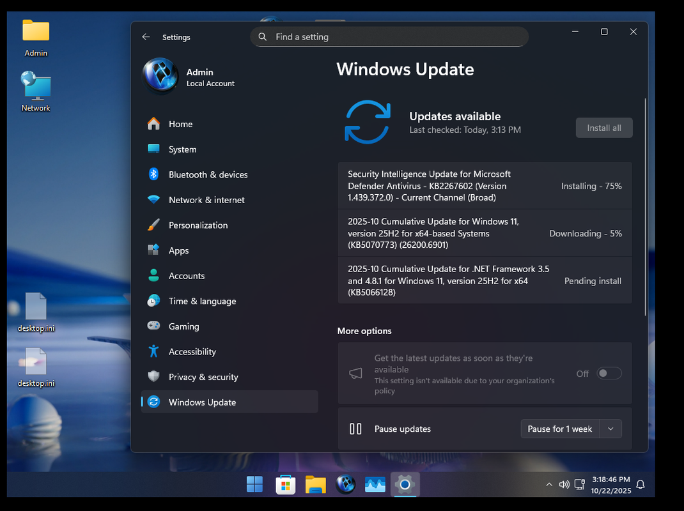The image size is (684, 511).
Task: Click the System monitor icon
Action: coord(153,149)
